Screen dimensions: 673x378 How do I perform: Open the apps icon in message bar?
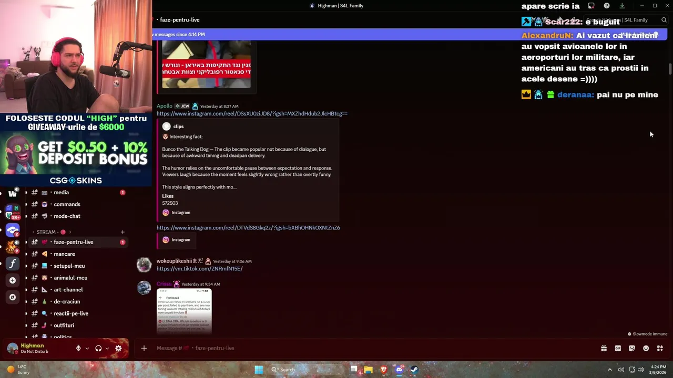click(x=660, y=348)
